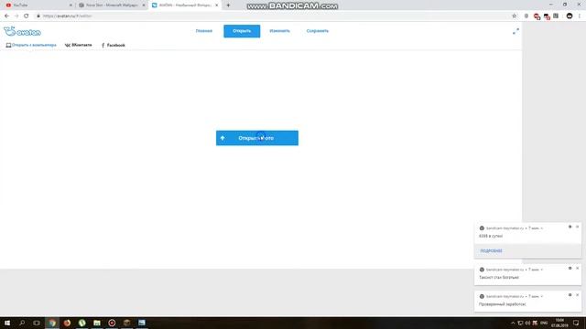Open the taskbar clock and date
This screenshot has height=329, width=586.
pos(559,323)
